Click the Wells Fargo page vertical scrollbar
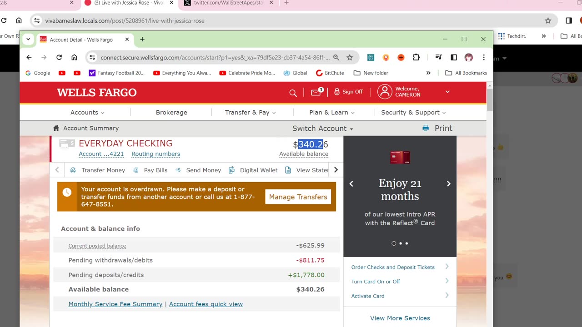 490,100
